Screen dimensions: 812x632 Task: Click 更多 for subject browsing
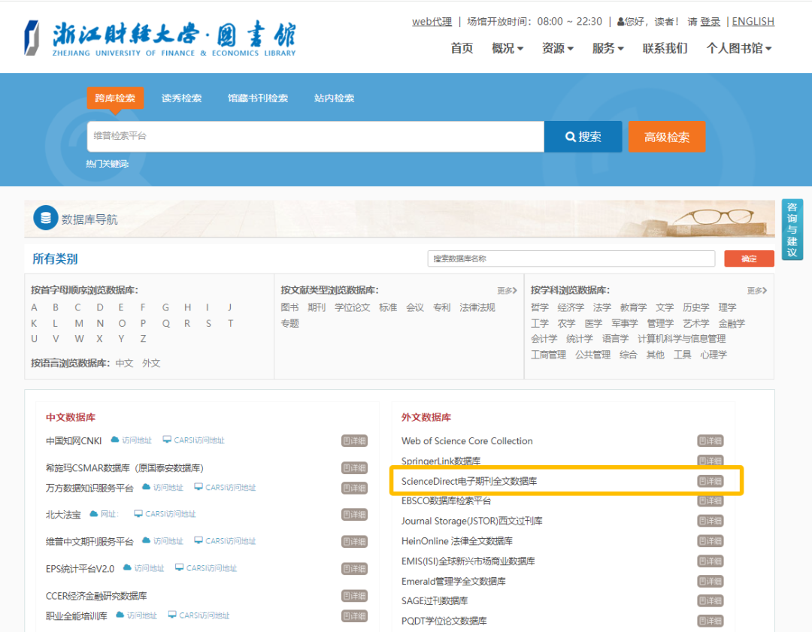[756, 291]
